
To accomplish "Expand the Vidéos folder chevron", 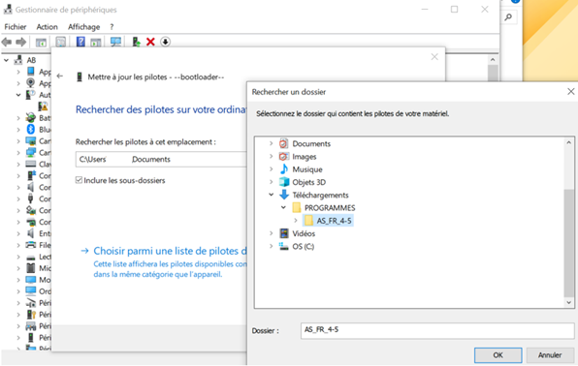I will pyautogui.click(x=271, y=233).
